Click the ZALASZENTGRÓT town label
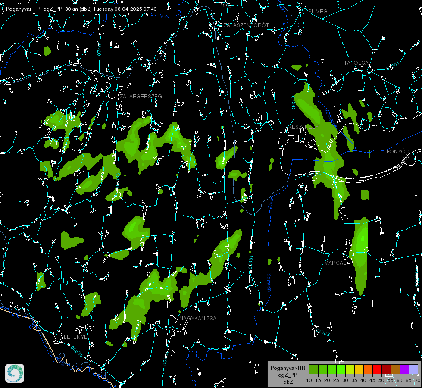Viewport: 422px width, 388px height. [246, 25]
